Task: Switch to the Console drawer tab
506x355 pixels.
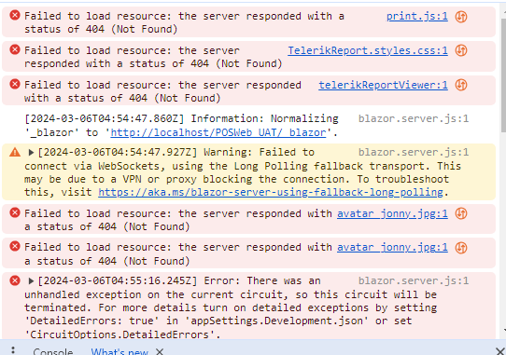Action: (53, 351)
